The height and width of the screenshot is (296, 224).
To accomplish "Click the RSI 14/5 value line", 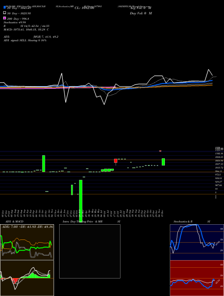I will click(26, 26).
